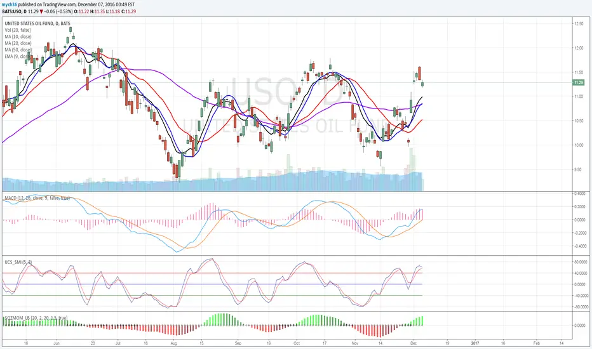
Task: Click 0.4000 on the MACD axis
Action: [x=579, y=194]
